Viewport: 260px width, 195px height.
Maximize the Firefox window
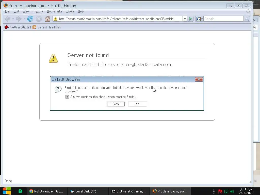point(238,6)
